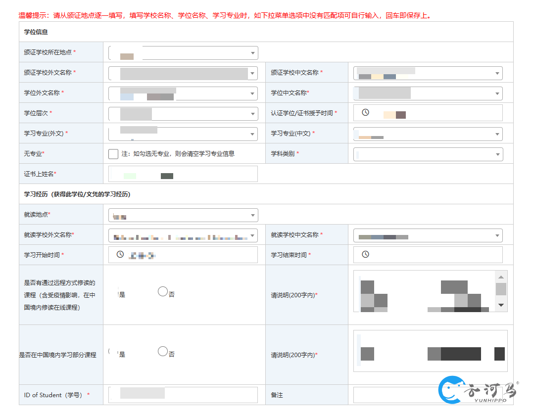
Task: Expand the 学位中文名称 dropdown
Action: pyautogui.click(x=428, y=93)
